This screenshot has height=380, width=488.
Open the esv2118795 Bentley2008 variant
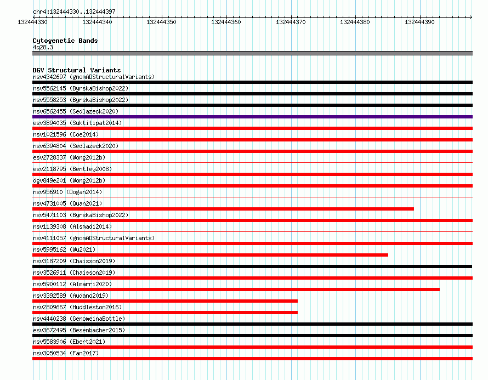pos(72,169)
